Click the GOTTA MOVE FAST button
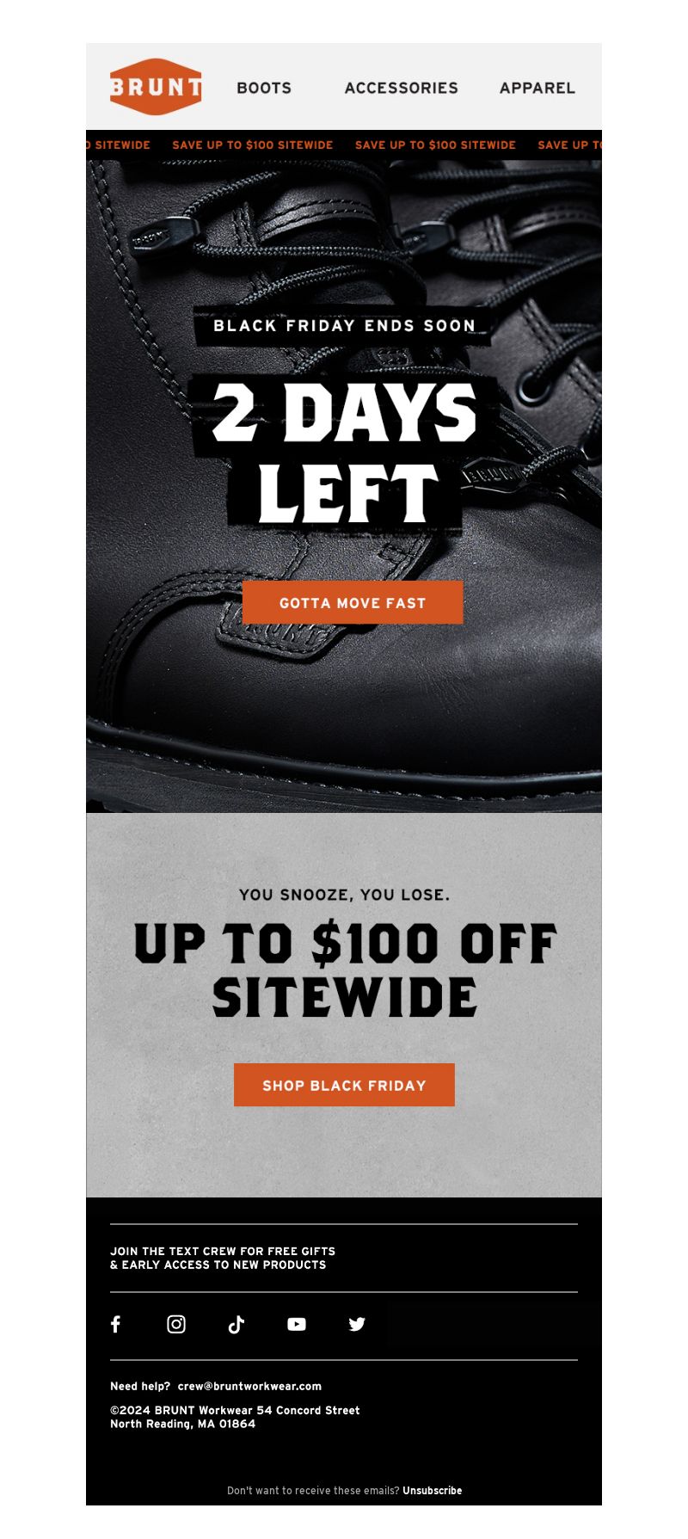Screen dimensions: 688x1539 coord(353,602)
